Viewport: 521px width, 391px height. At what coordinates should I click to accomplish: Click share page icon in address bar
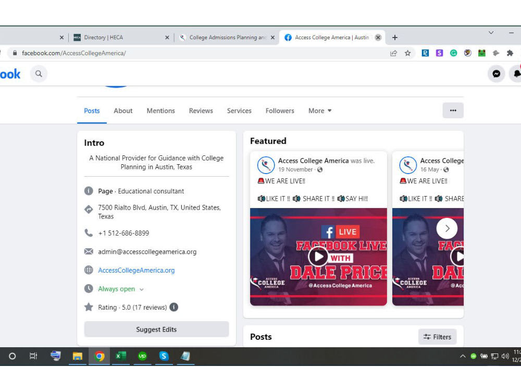[x=394, y=53]
